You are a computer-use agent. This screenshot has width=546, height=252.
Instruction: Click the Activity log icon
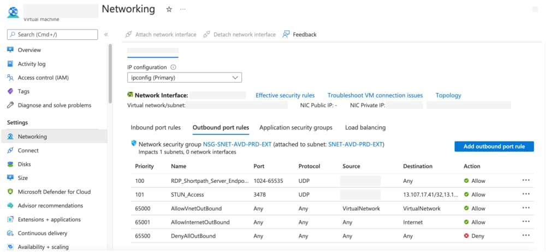click(x=10, y=64)
